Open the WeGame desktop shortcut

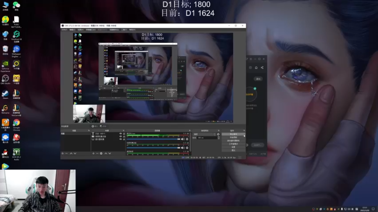pyautogui.click(x=5, y=109)
